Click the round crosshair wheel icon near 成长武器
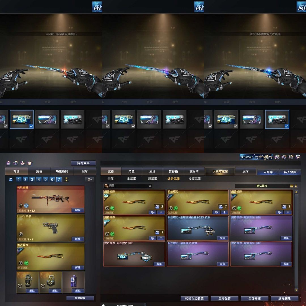Image resolution: width=306 pixels, height=306 pixels. coord(284,157)
